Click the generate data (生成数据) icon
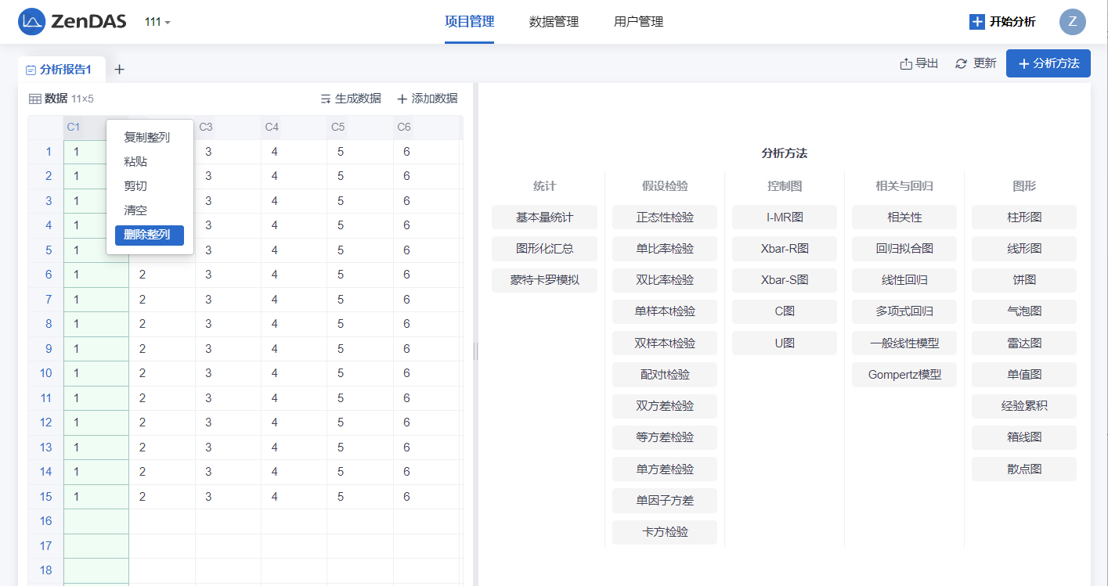Image resolution: width=1108 pixels, height=586 pixels. tap(326, 99)
